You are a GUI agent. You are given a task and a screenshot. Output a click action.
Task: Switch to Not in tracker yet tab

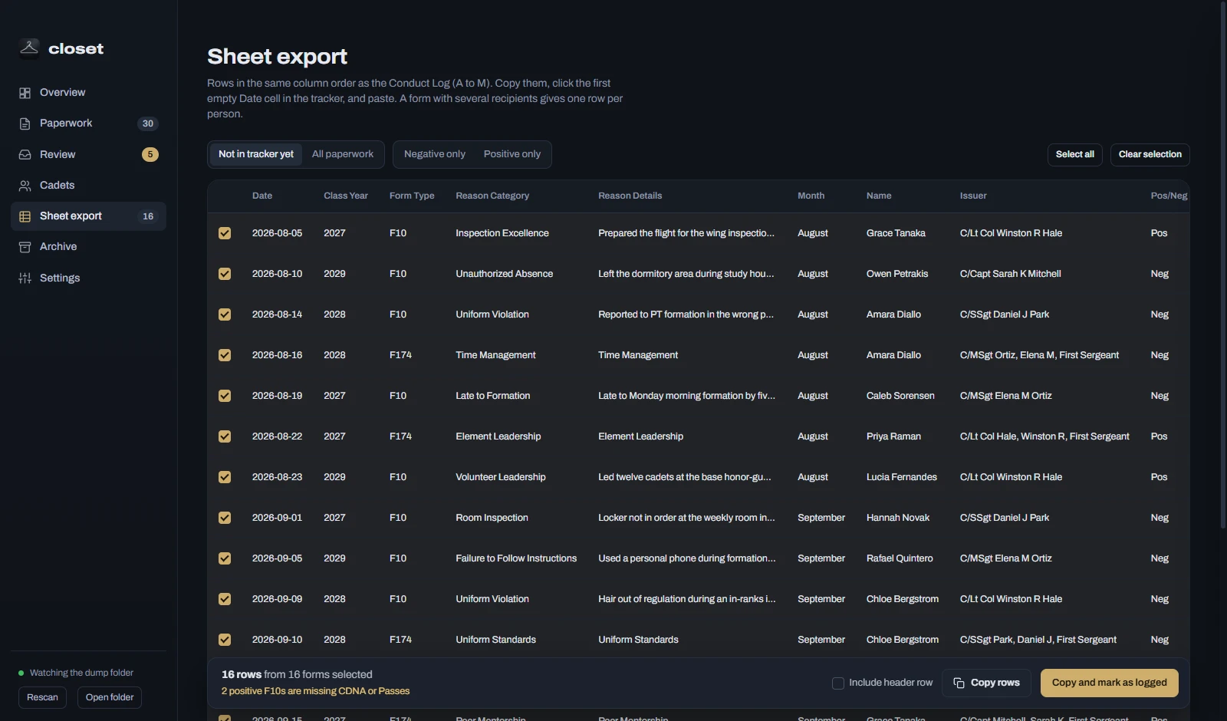pos(256,154)
